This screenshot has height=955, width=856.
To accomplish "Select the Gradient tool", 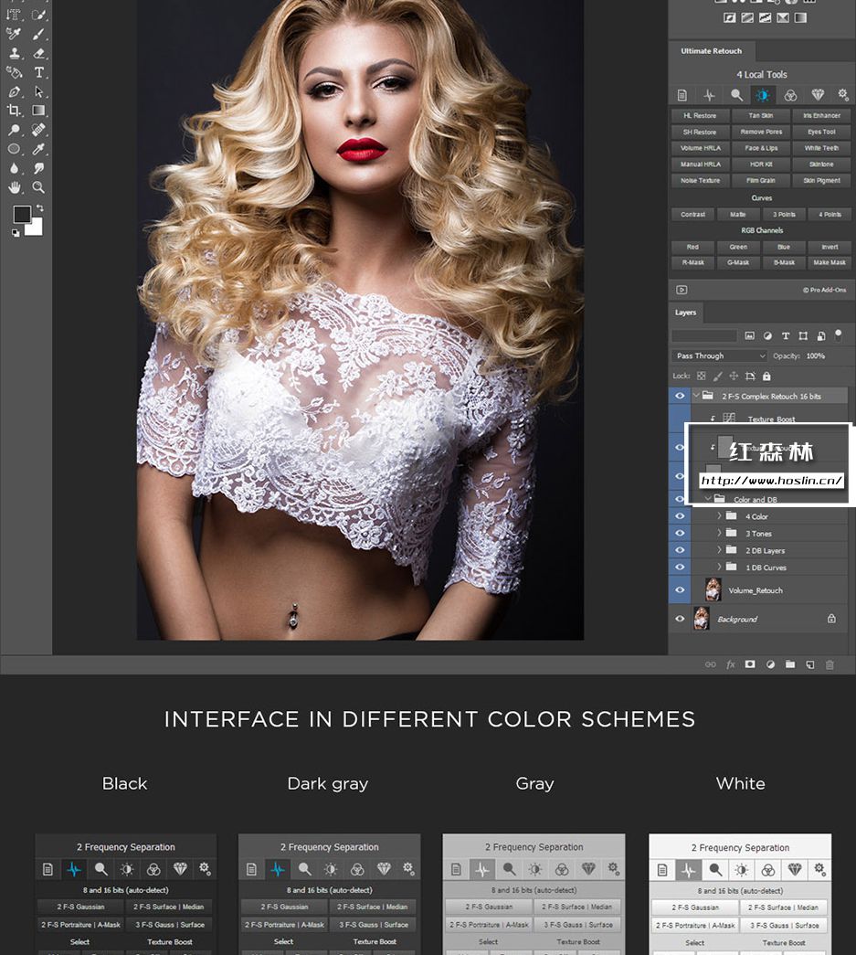I will (x=39, y=111).
